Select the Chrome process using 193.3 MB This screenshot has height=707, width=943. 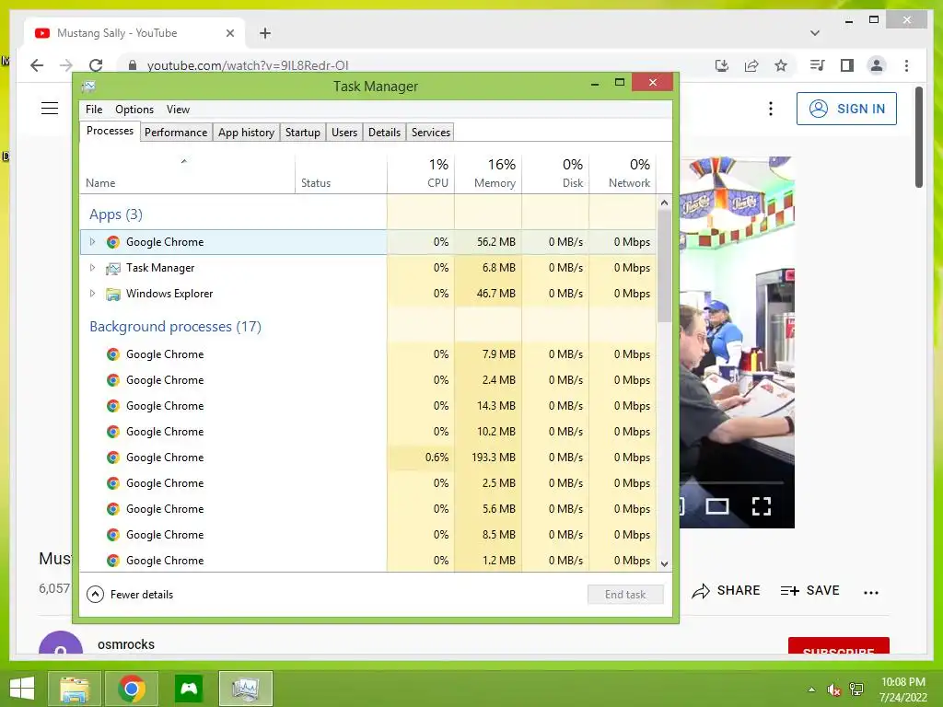[x=368, y=458]
